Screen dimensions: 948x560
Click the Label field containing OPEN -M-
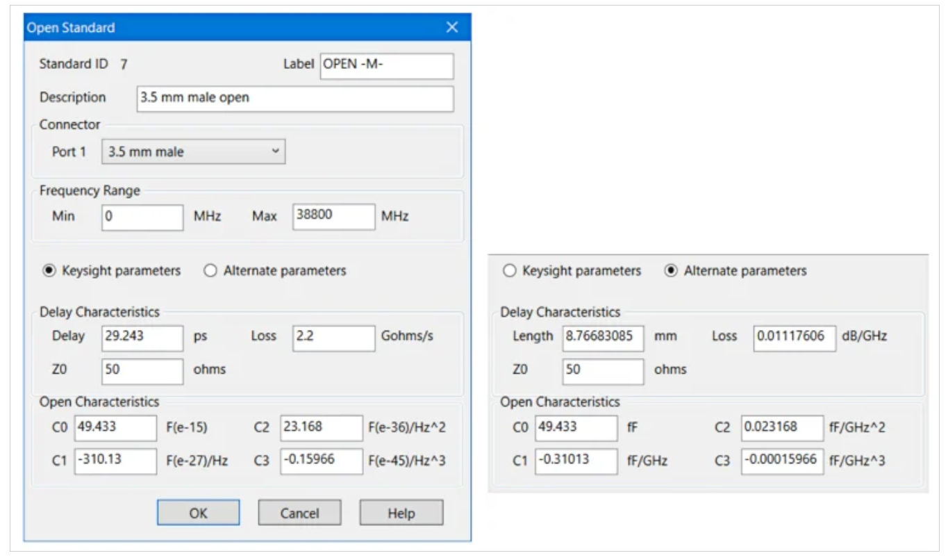(387, 66)
